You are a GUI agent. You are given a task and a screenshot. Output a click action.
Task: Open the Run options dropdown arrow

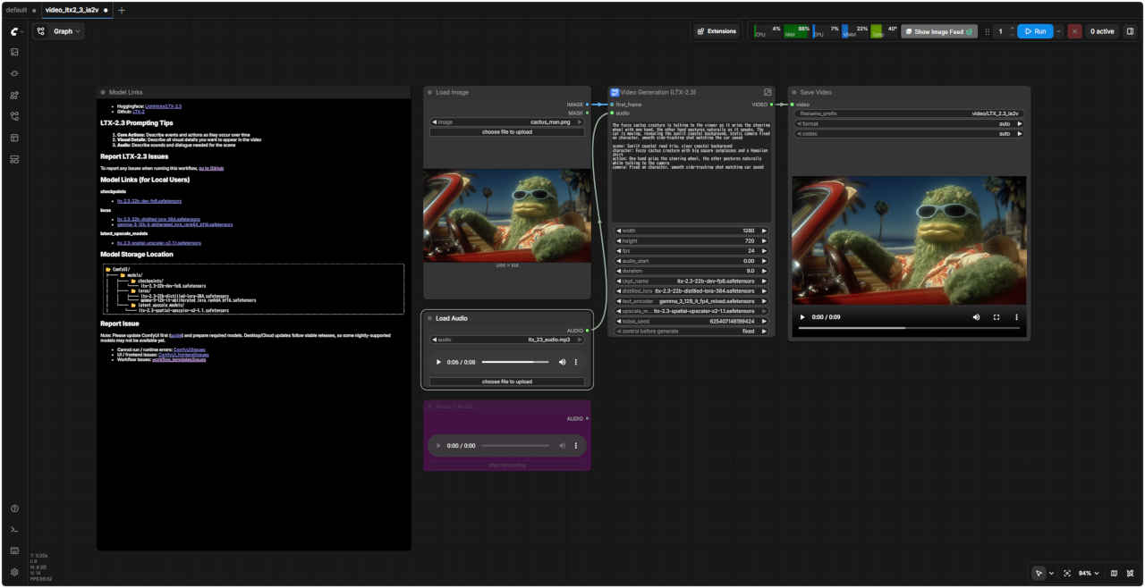coord(1059,31)
